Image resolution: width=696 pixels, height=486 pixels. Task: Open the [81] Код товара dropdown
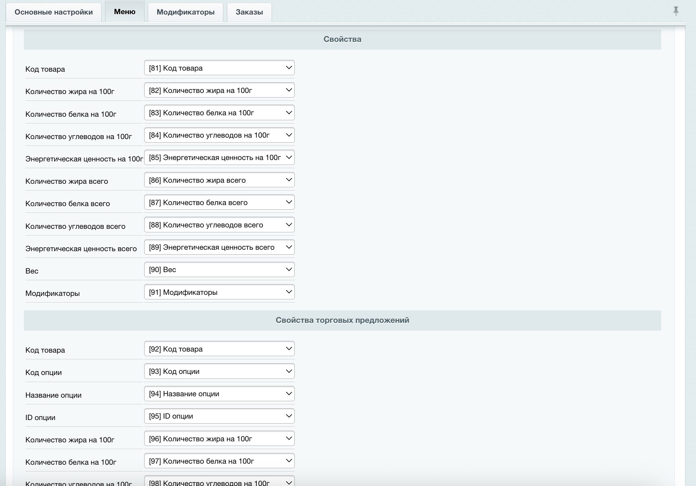click(x=219, y=68)
